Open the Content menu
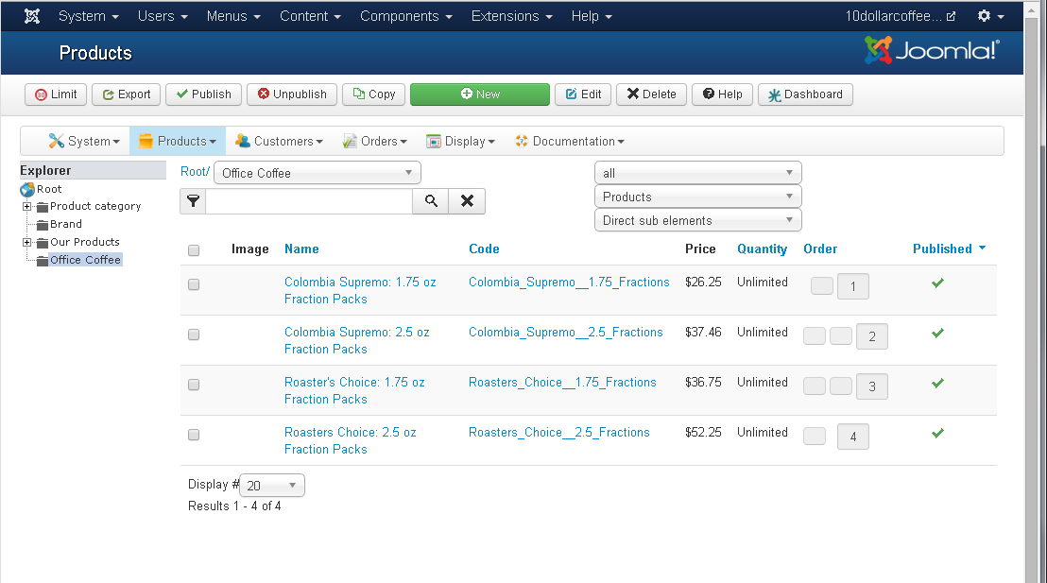Screen dimensions: 1047x583 click(x=310, y=16)
